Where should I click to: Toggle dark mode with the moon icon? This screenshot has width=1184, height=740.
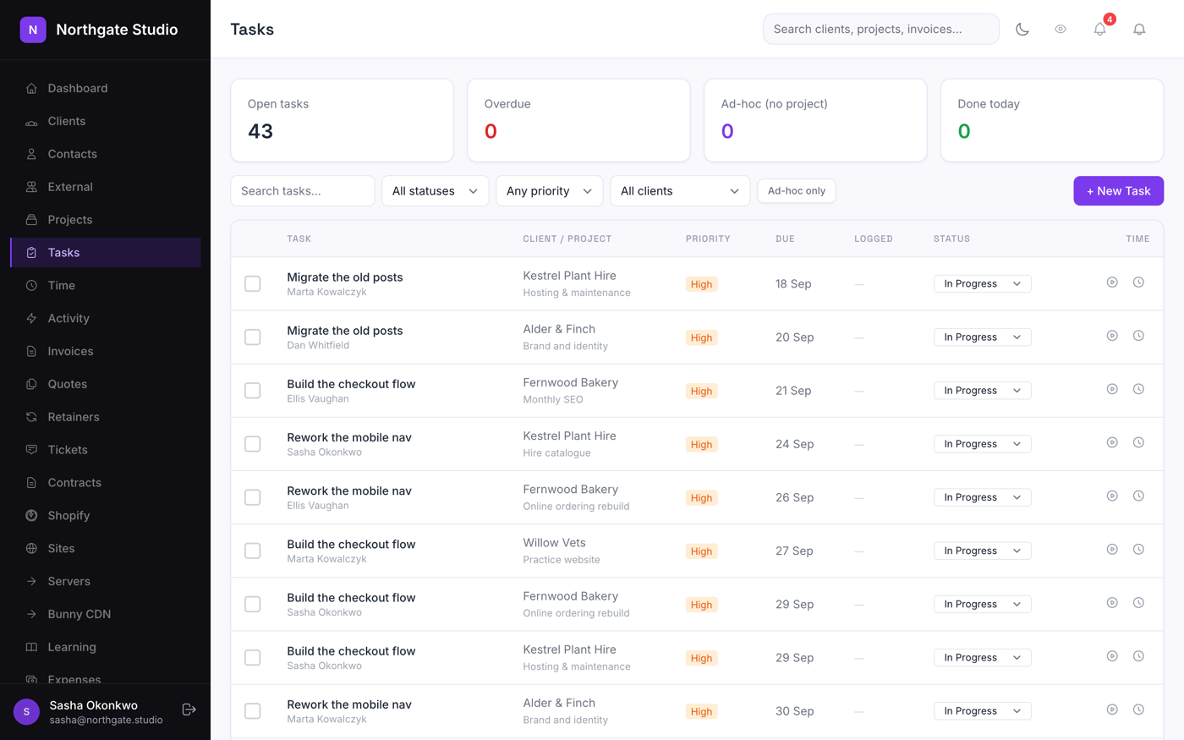(1022, 30)
